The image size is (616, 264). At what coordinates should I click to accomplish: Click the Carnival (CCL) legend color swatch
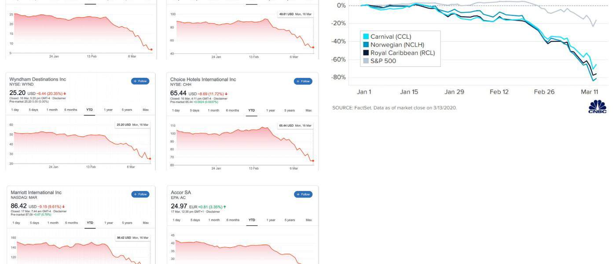coord(366,37)
